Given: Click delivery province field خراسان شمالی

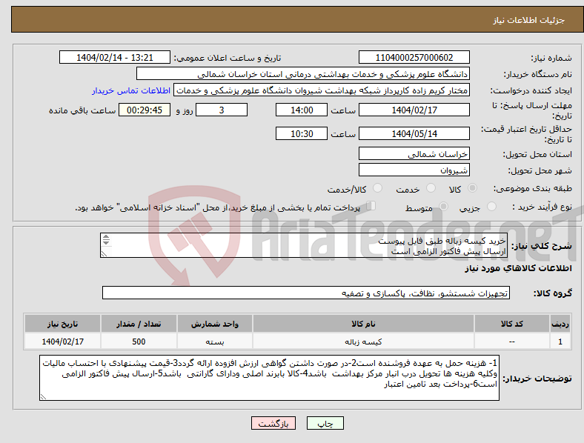Looking at the screenshot, I should coord(414,154).
